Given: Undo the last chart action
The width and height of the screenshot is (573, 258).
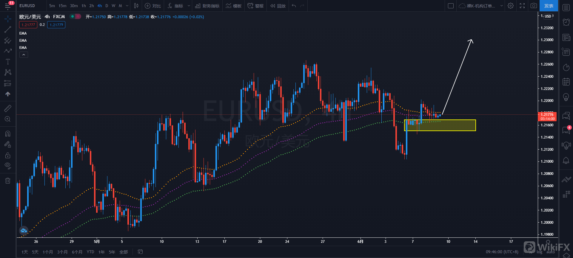Looking at the screenshot, I should 294,6.
